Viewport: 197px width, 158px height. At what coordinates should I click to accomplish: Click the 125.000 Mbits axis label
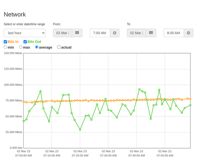pos(13,69)
